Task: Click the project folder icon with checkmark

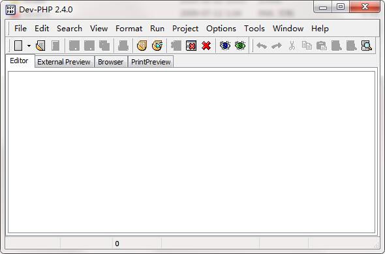Action: (157, 46)
